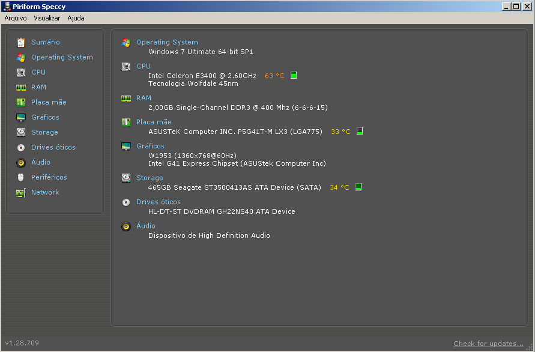Select the CPU chip icon in sidebar
This screenshot has width=535, height=352.
21,72
